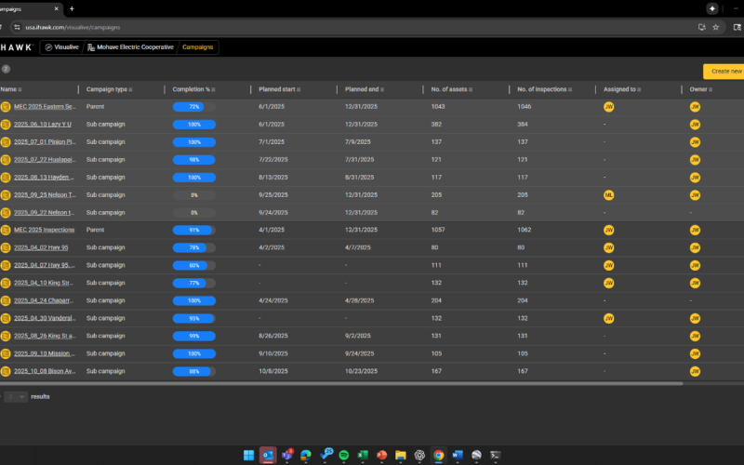The width and height of the screenshot is (744, 465).
Task: Open Spotify from the taskbar
Action: (343, 455)
